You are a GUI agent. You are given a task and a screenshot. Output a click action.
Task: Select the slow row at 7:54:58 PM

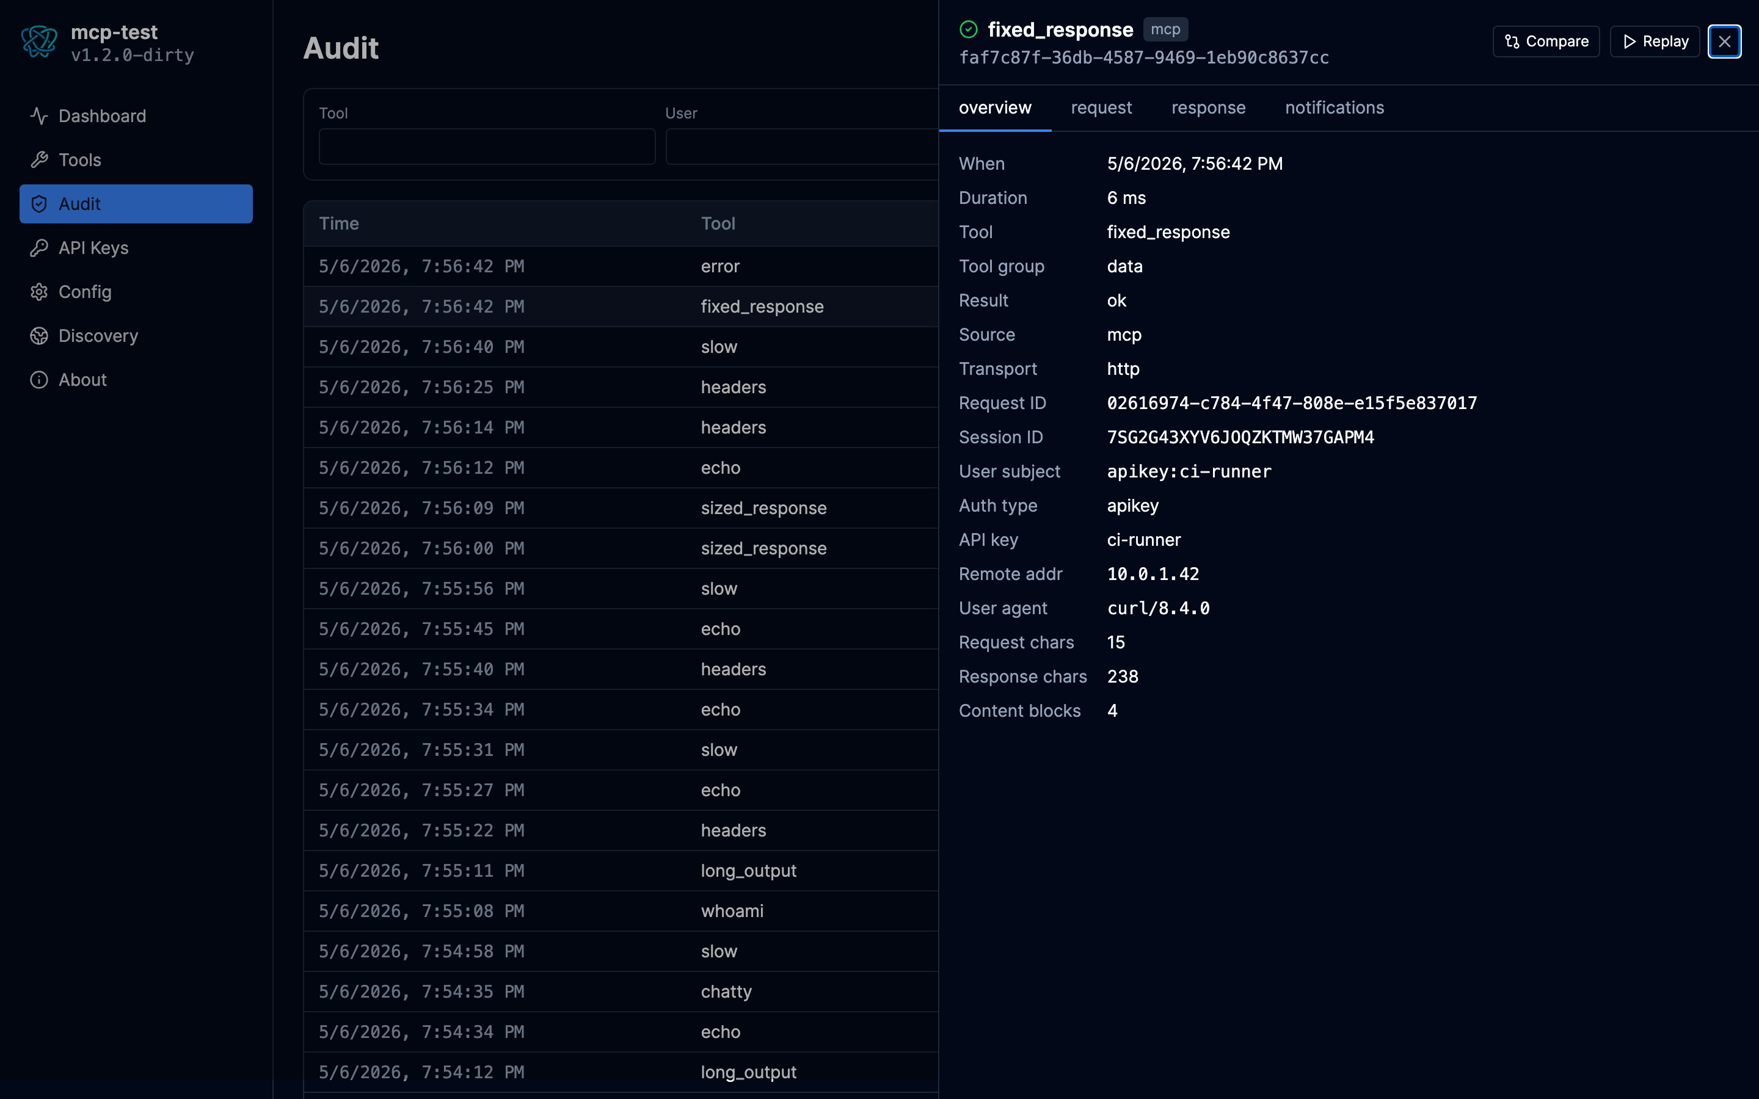pyautogui.click(x=621, y=951)
